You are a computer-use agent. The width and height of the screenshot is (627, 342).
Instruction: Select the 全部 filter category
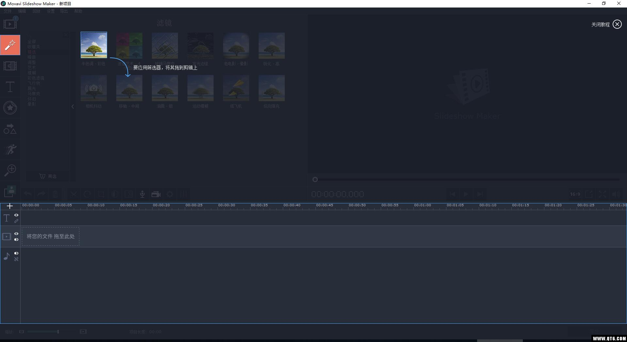(32, 42)
